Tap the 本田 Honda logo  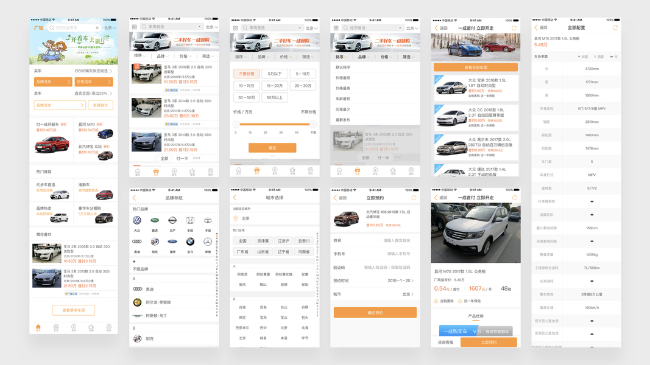pos(190,221)
